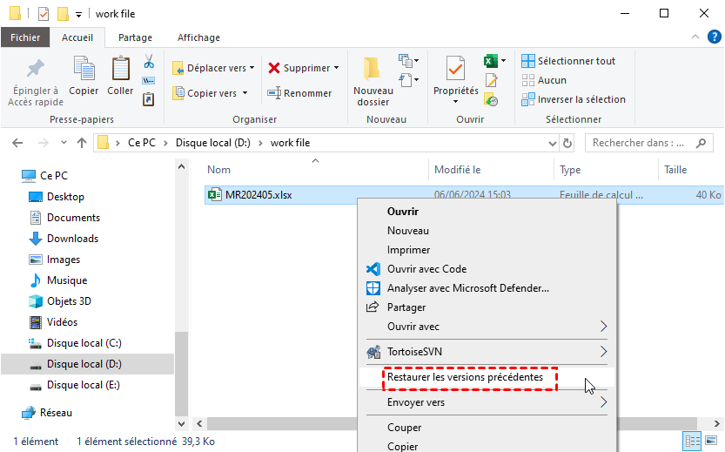Click the copy path icon in Presse-papiers
725x452 pixels.
click(x=149, y=81)
